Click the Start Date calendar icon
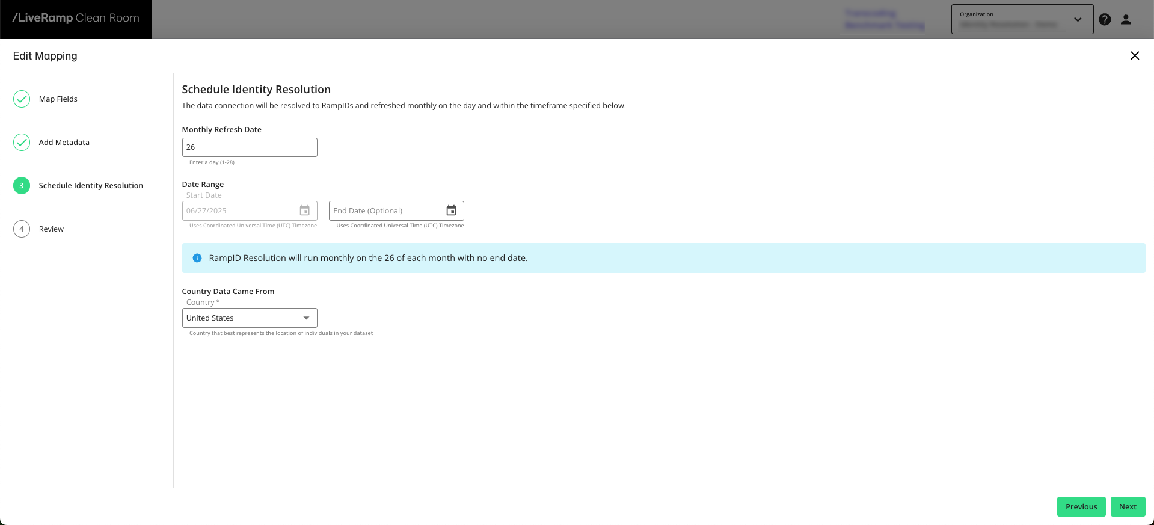This screenshot has width=1154, height=525. click(305, 210)
